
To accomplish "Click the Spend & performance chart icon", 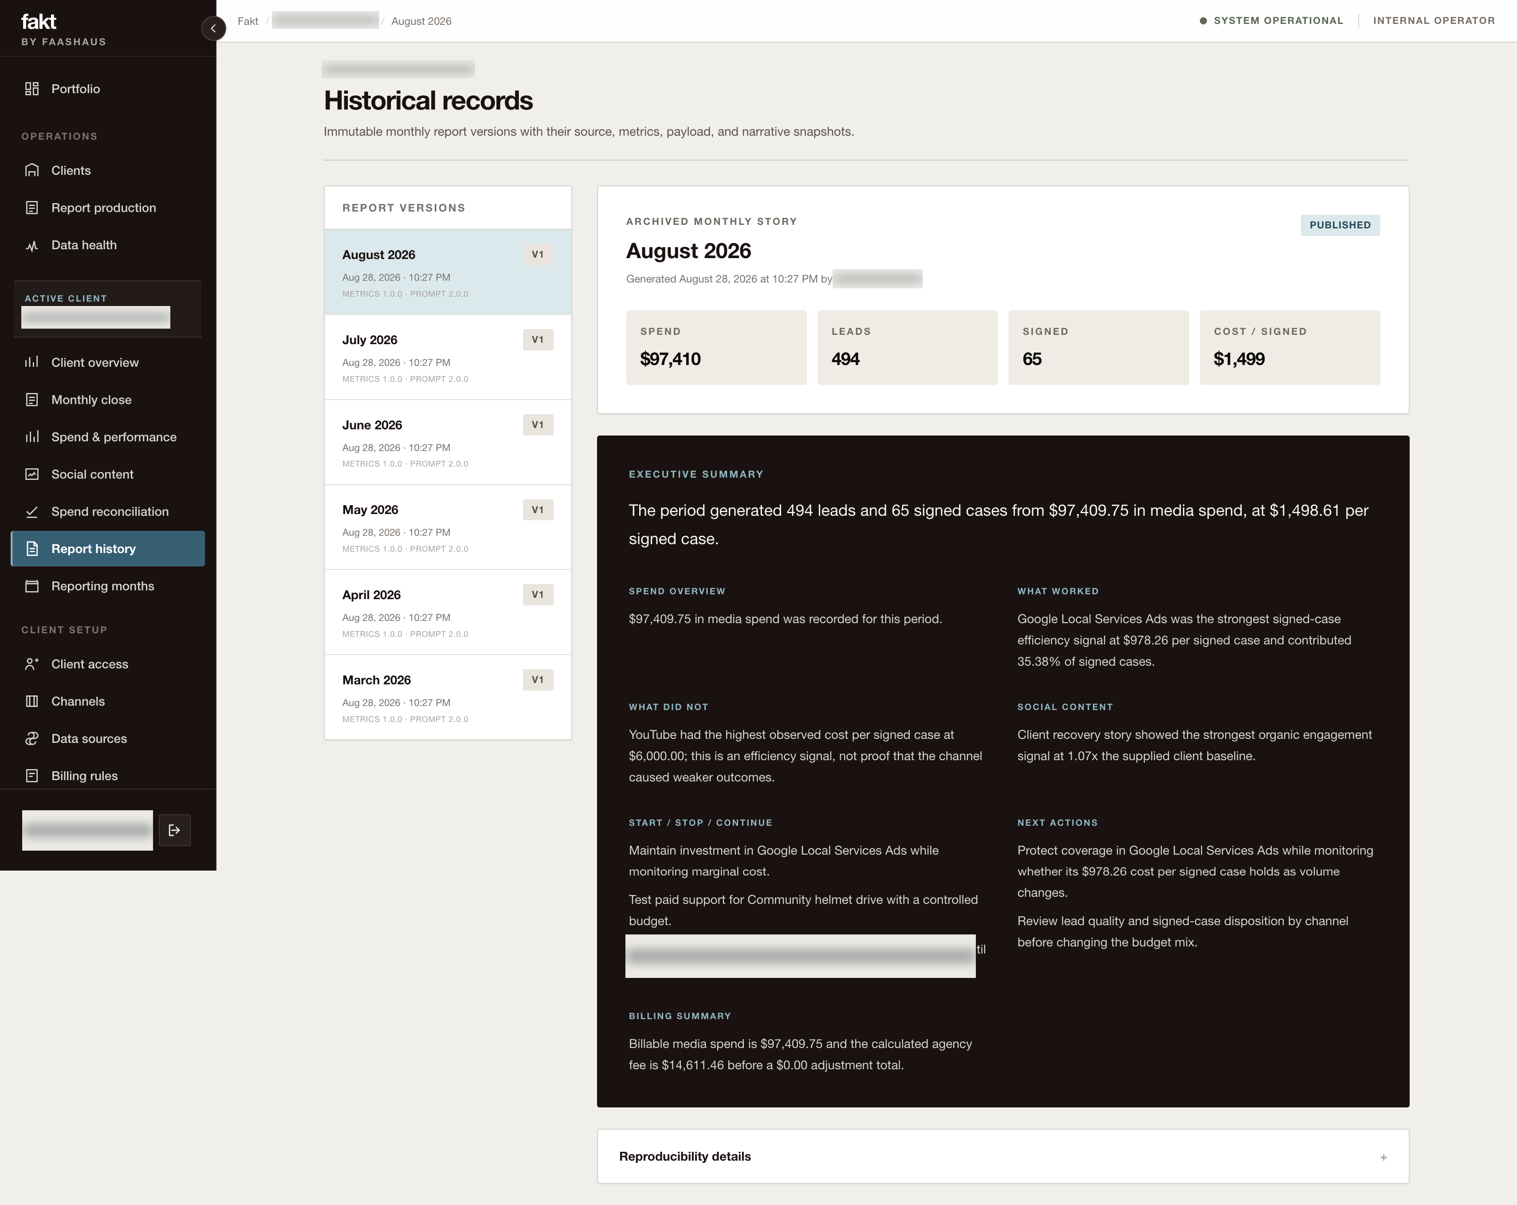I will point(31,437).
